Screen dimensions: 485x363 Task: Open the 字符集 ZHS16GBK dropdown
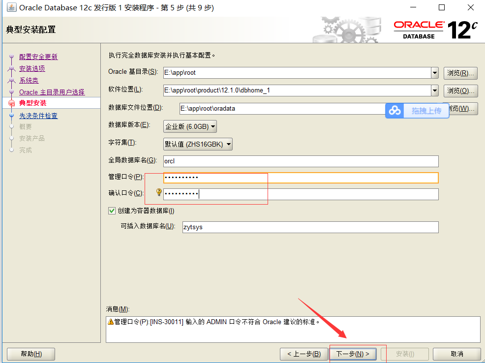tap(198, 144)
